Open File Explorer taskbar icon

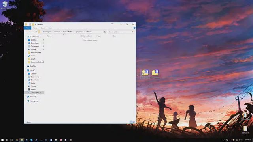coord(22,140)
